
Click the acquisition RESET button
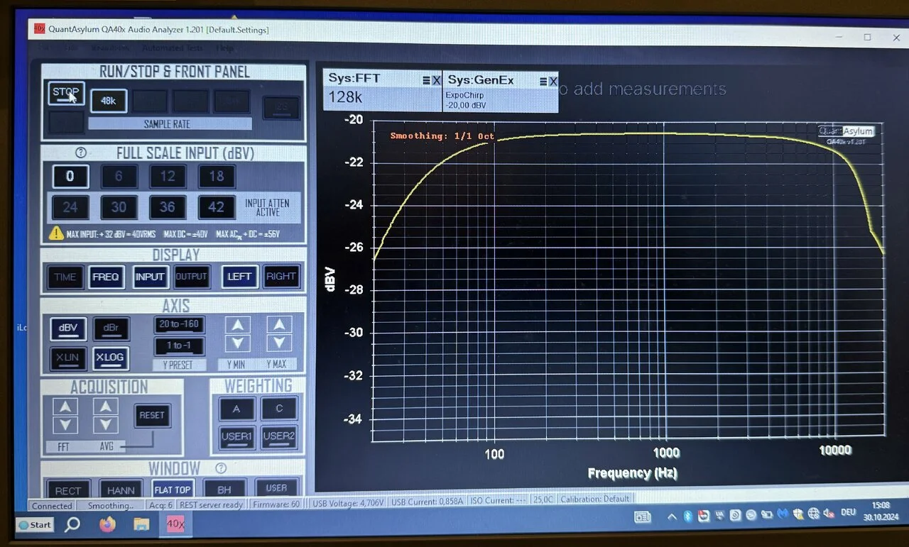click(x=152, y=415)
